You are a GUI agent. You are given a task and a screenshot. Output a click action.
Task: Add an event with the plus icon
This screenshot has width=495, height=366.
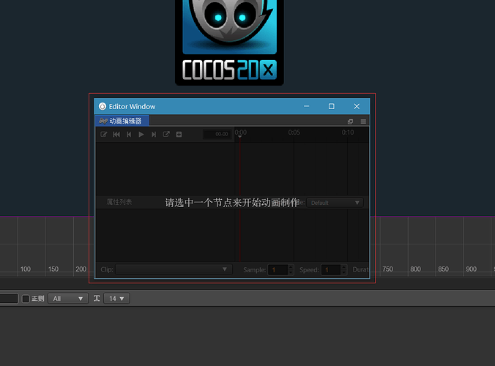pos(179,135)
